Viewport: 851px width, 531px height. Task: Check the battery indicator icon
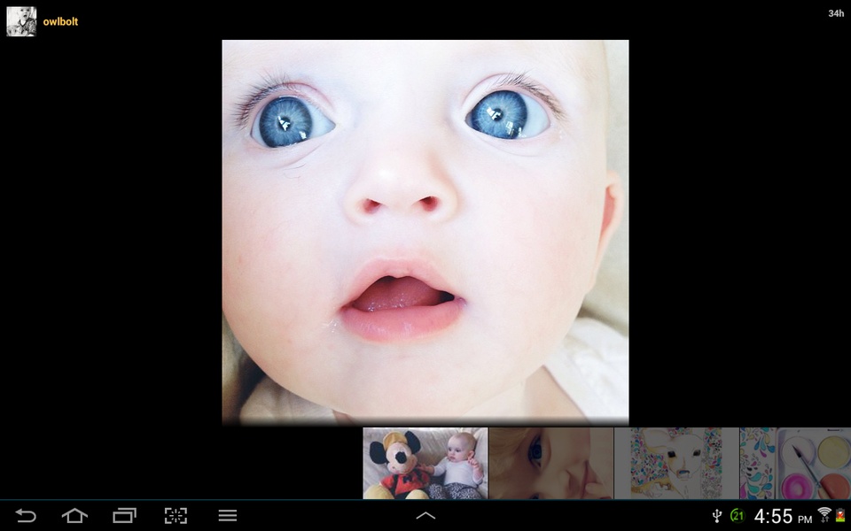[840, 515]
